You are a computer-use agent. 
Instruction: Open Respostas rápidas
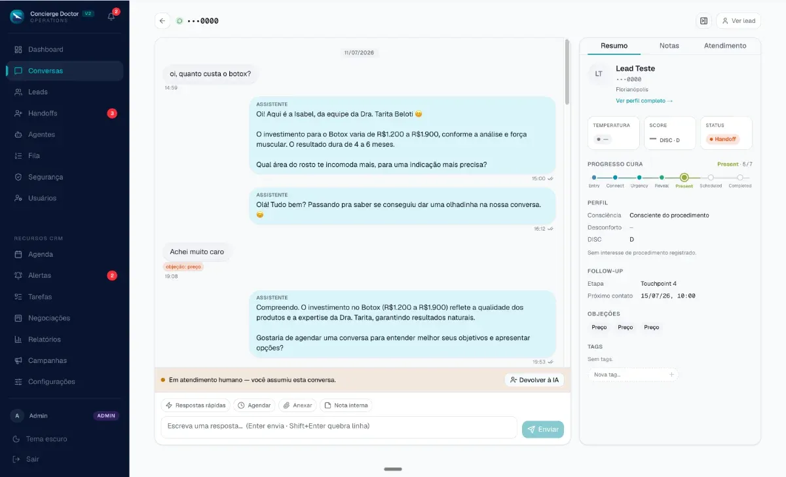[x=196, y=406]
